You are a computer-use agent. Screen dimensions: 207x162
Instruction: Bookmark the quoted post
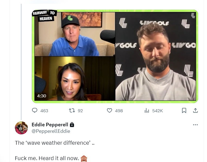click(x=184, y=110)
